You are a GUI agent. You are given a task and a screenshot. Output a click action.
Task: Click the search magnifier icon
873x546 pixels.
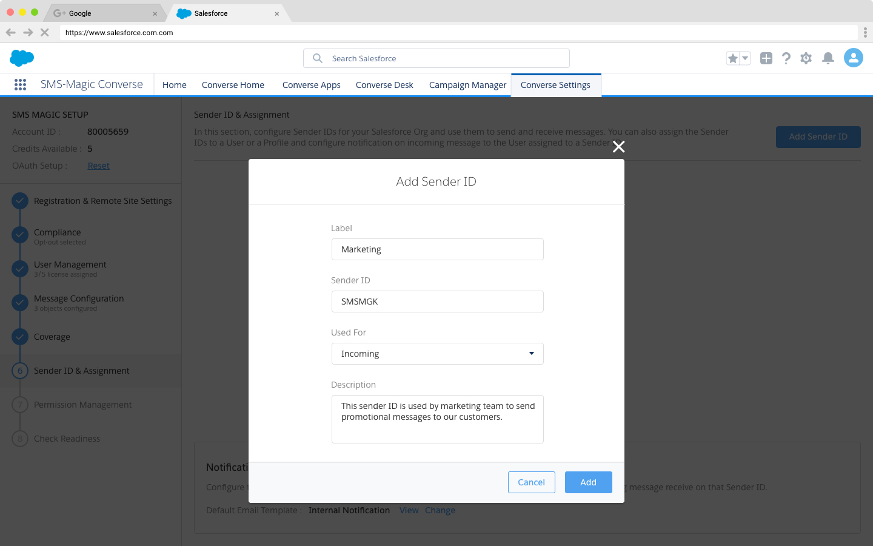click(318, 58)
